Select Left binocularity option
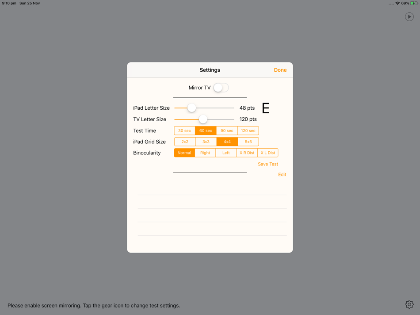Image resolution: width=420 pixels, height=315 pixels. point(226,153)
